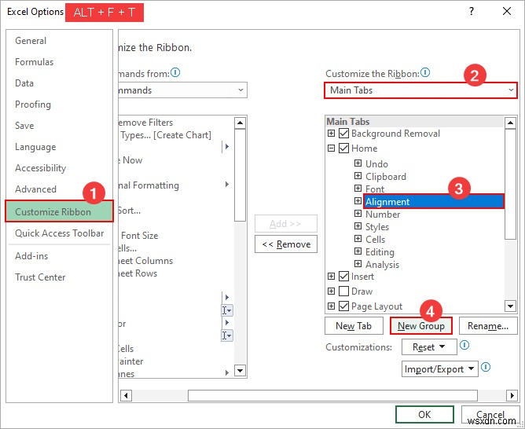Expand the Alignment group
525x429 pixels.
click(x=358, y=201)
